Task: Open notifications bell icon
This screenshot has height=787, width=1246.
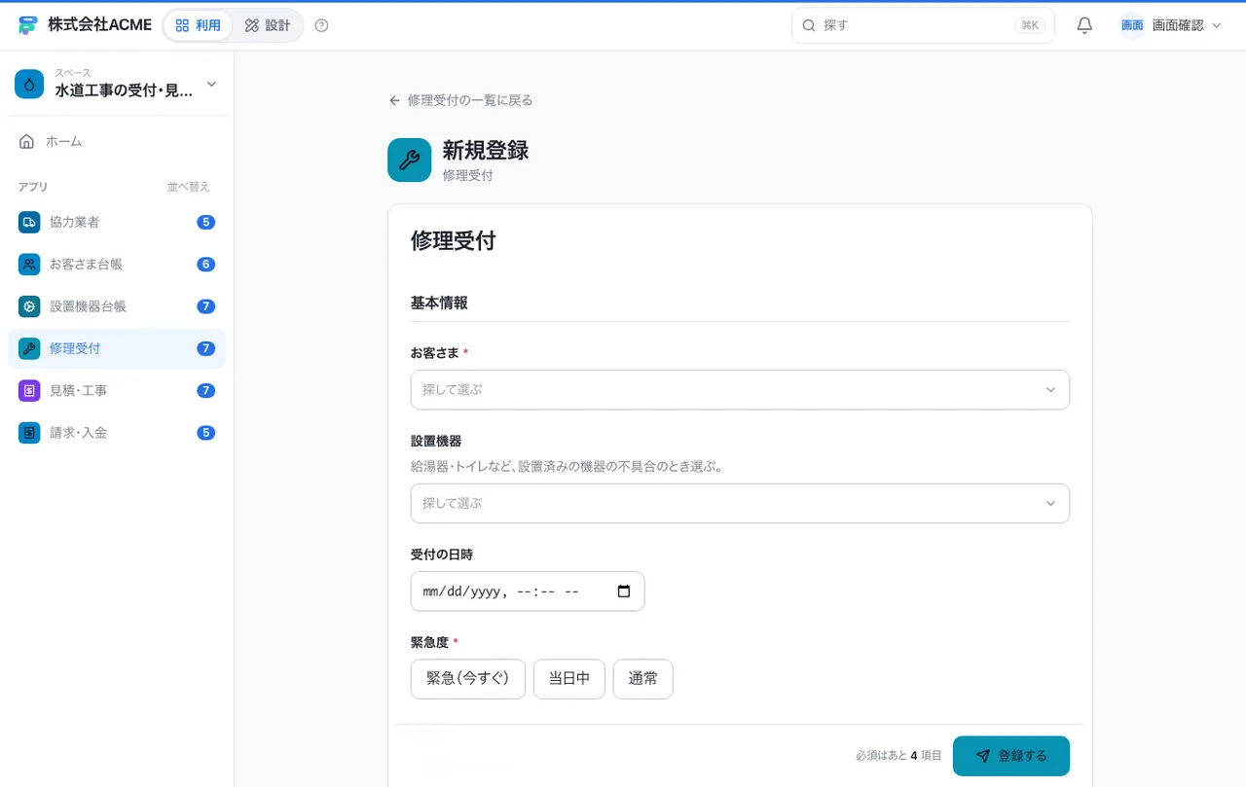Action: coord(1084,25)
